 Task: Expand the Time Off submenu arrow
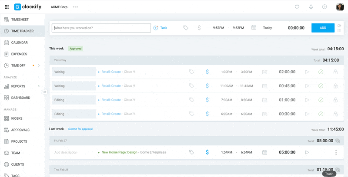click(39, 66)
